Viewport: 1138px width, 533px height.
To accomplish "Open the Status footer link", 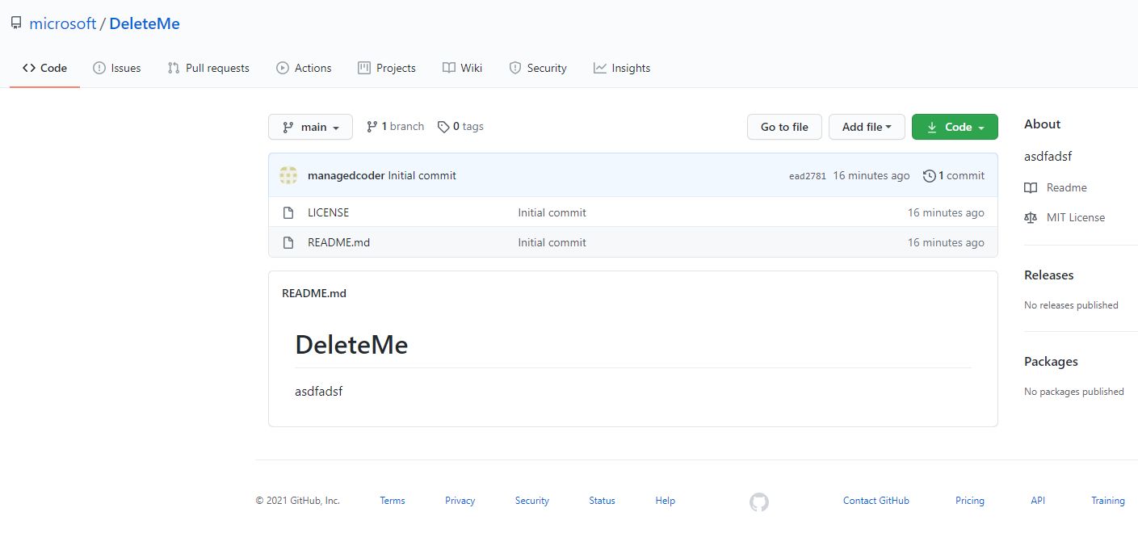I will click(x=603, y=501).
